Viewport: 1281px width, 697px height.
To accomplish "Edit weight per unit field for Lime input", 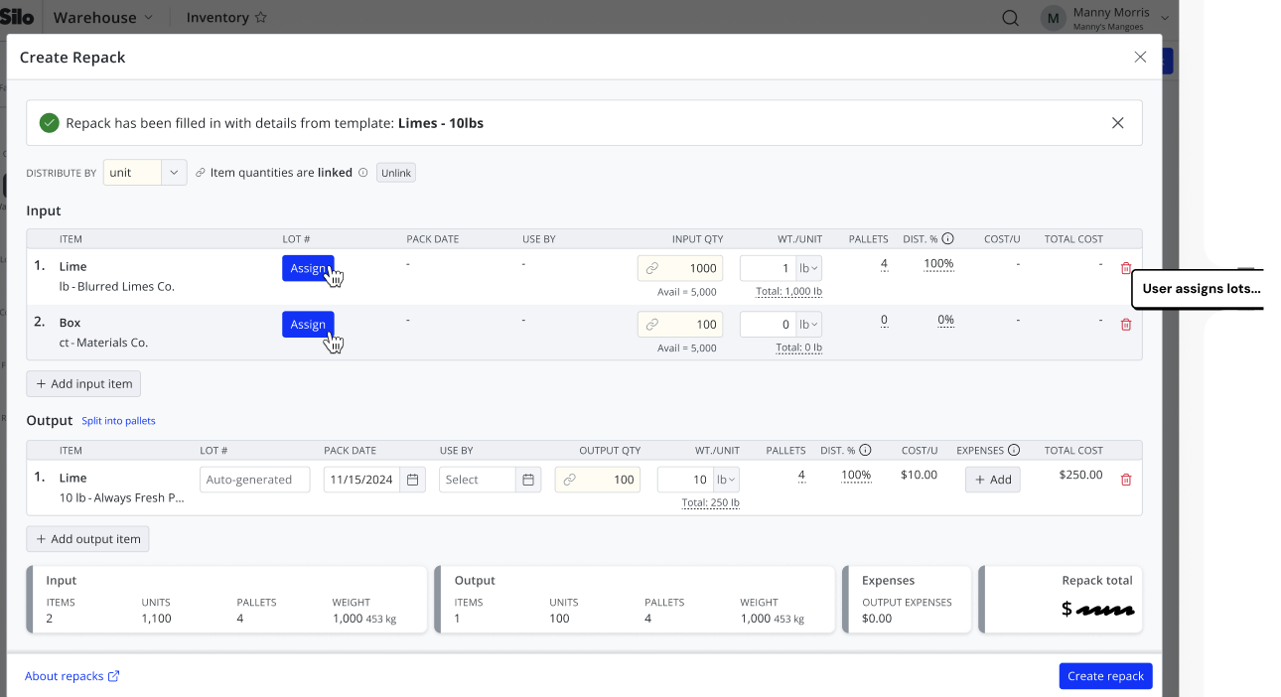I will (x=768, y=268).
